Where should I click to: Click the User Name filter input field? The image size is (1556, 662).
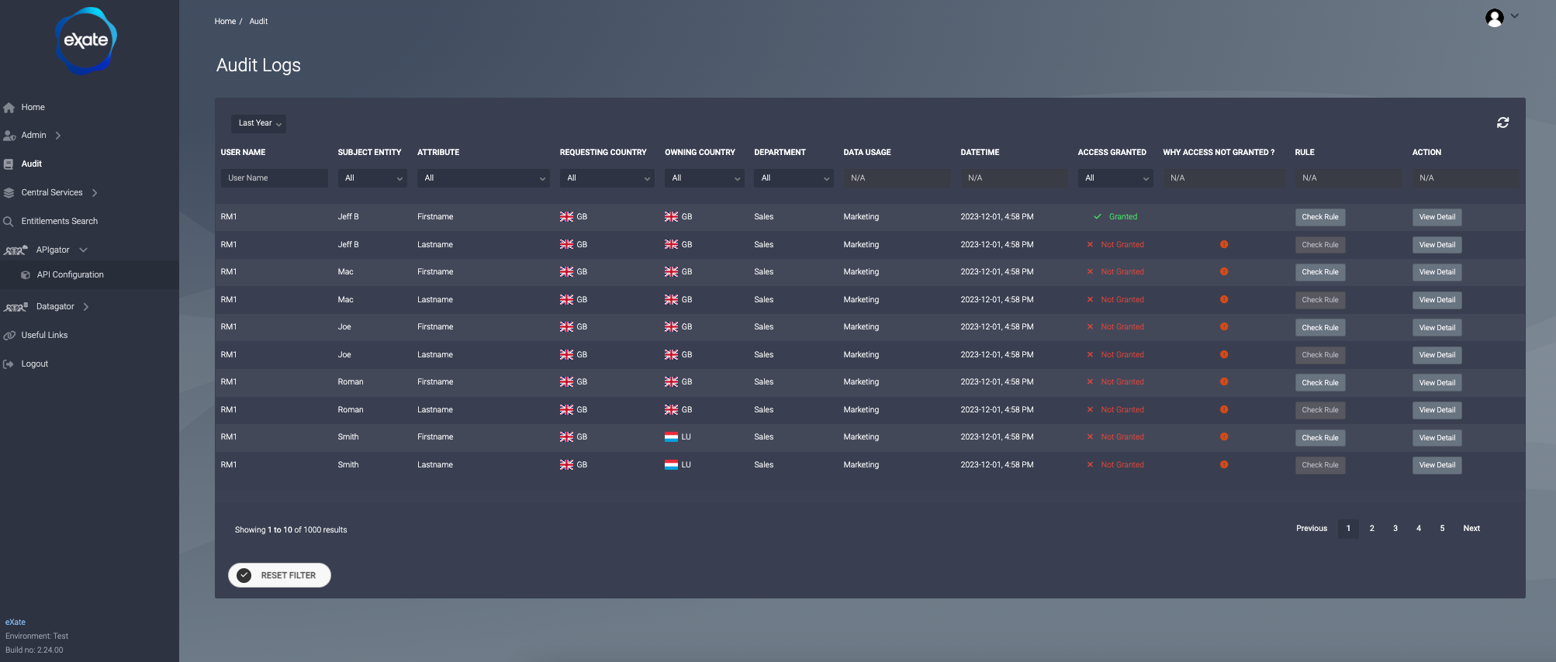click(x=274, y=178)
